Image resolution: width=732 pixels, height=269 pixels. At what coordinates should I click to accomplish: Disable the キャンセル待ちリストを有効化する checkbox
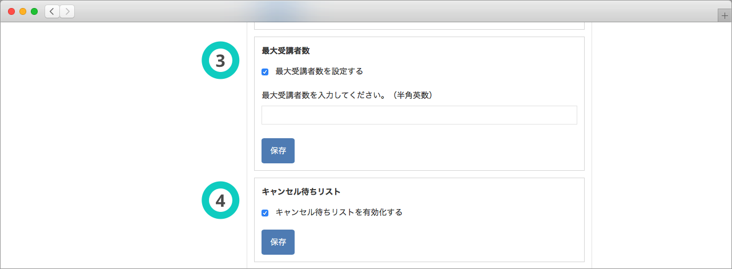click(x=265, y=213)
